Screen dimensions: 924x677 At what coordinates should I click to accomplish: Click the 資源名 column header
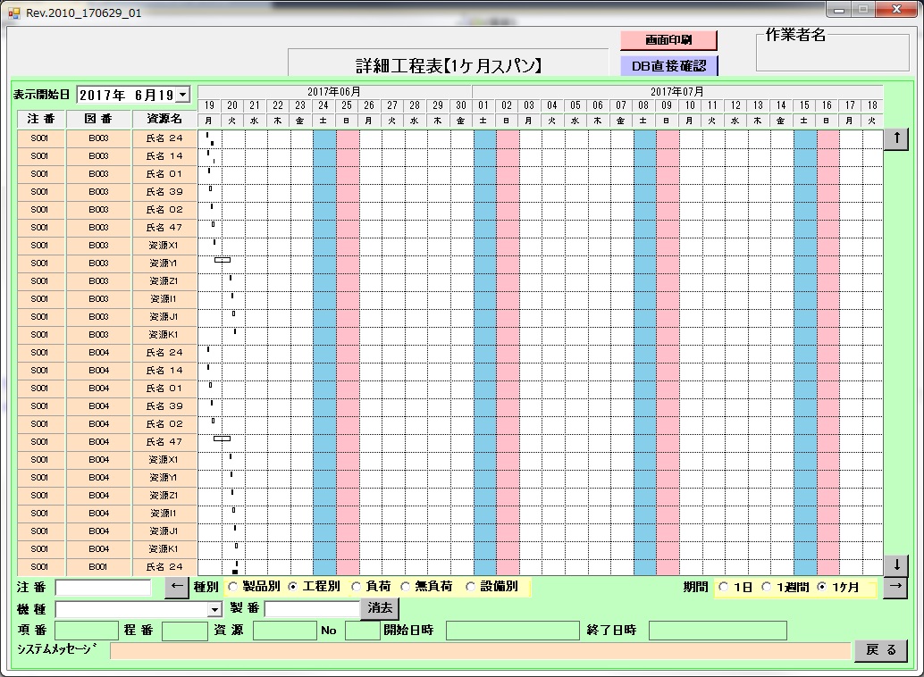164,119
